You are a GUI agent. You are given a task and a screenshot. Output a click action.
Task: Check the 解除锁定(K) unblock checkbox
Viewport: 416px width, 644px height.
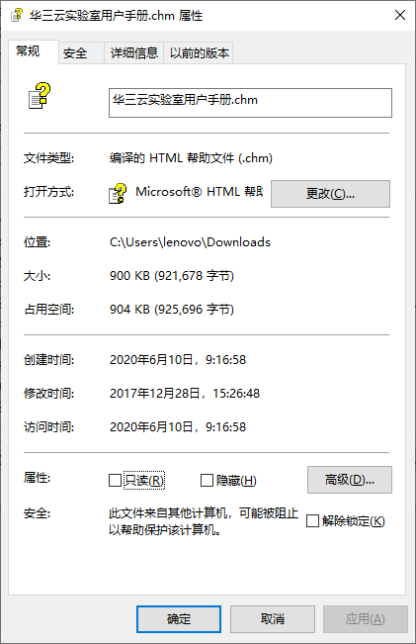(x=312, y=520)
